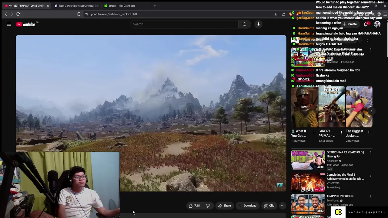This screenshot has height=218, width=388.
Task: Click the YouTube search input field
Action: 184,24
